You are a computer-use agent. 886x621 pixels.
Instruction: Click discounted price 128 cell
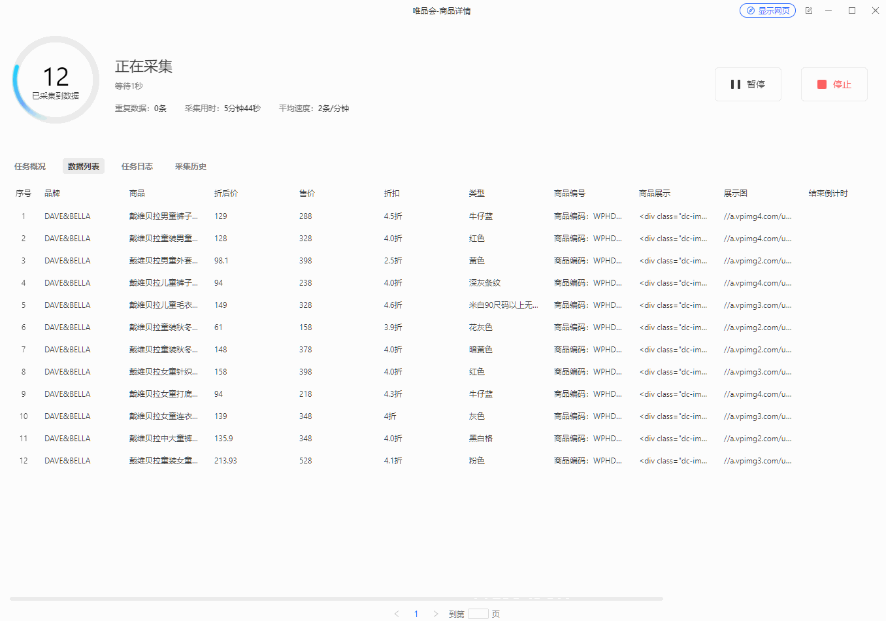coord(221,239)
